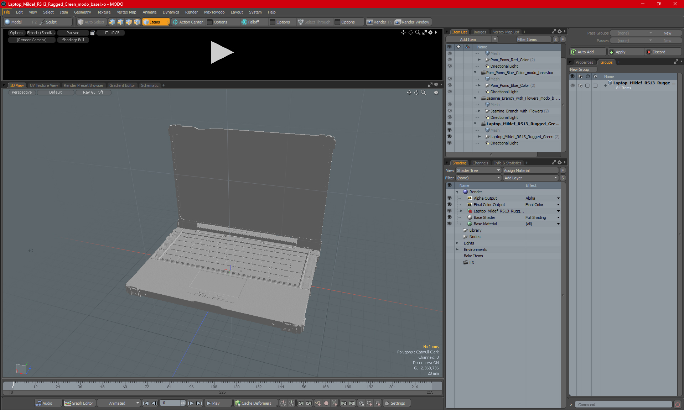Select the Falloff tool icon
This screenshot has height=410, width=684.
(x=244, y=22)
